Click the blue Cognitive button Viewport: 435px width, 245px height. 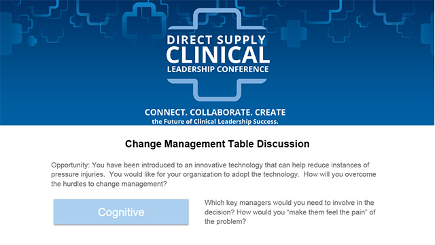[x=121, y=212]
